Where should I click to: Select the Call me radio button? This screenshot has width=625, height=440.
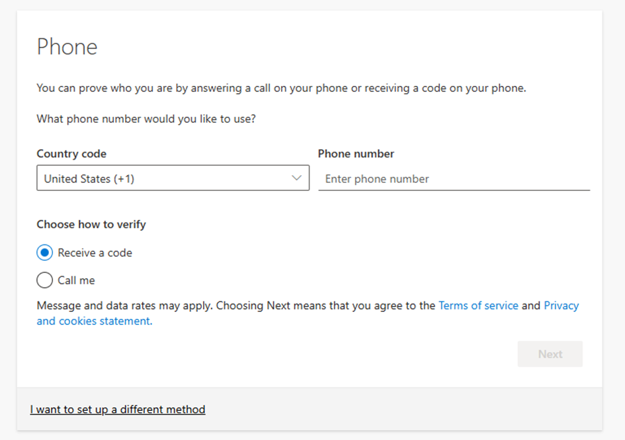click(x=45, y=281)
